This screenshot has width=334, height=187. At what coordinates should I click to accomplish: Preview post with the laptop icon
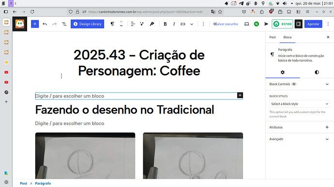[x=247, y=24]
